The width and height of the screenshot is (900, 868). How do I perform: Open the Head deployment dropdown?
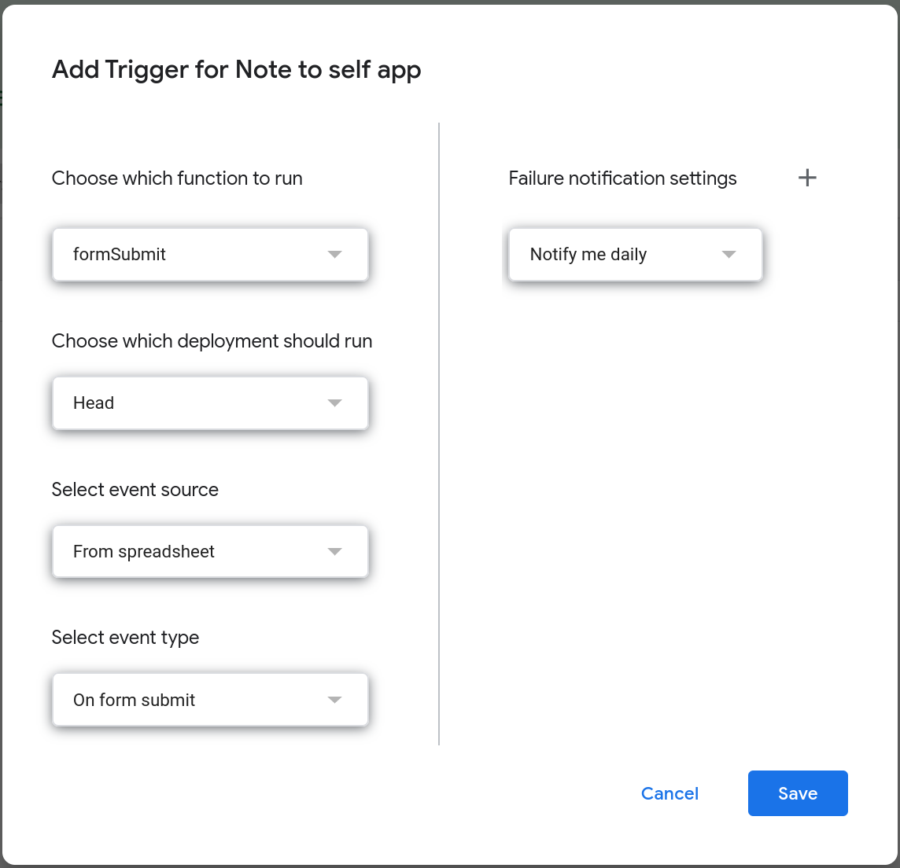[x=210, y=403]
